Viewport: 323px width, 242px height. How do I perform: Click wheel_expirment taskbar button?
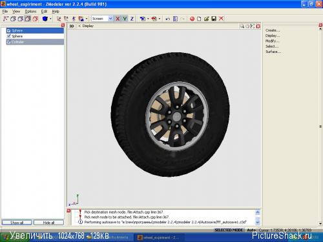pyautogui.click(x=159, y=237)
